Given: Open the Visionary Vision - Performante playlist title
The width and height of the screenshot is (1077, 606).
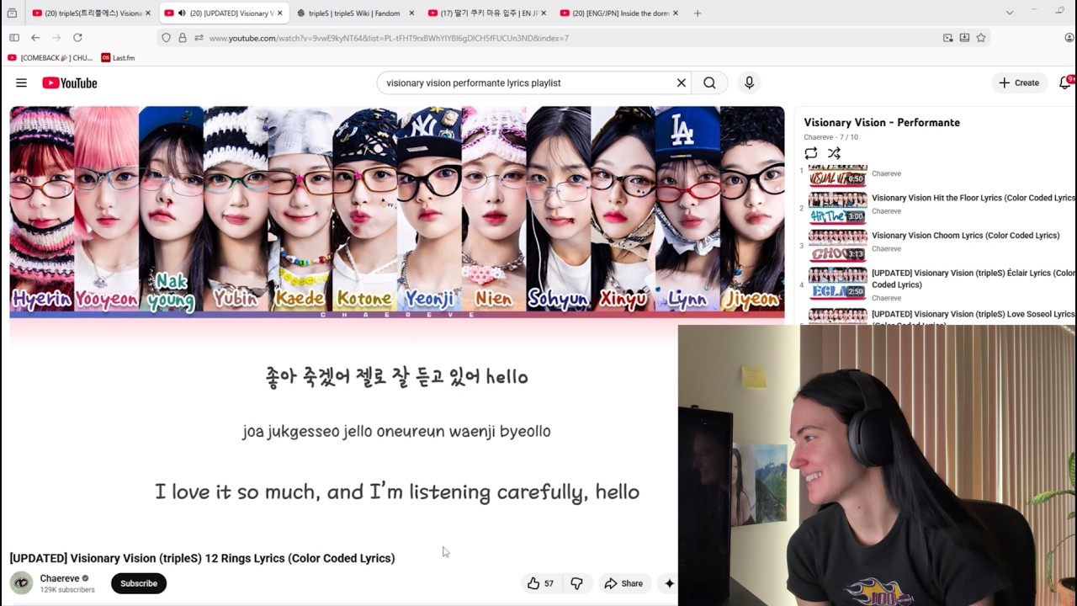Looking at the screenshot, I should [x=882, y=122].
